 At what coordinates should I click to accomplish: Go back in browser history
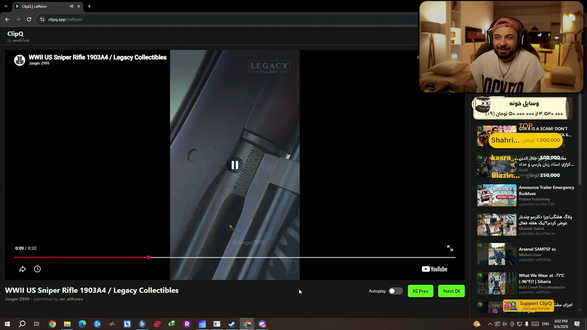pos(7,19)
